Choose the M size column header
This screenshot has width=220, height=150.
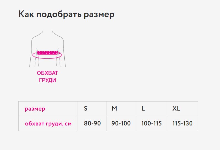click(x=114, y=109)
